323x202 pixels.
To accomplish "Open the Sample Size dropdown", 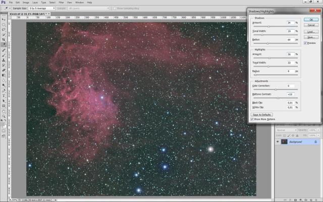I will (x=37, y=9).
